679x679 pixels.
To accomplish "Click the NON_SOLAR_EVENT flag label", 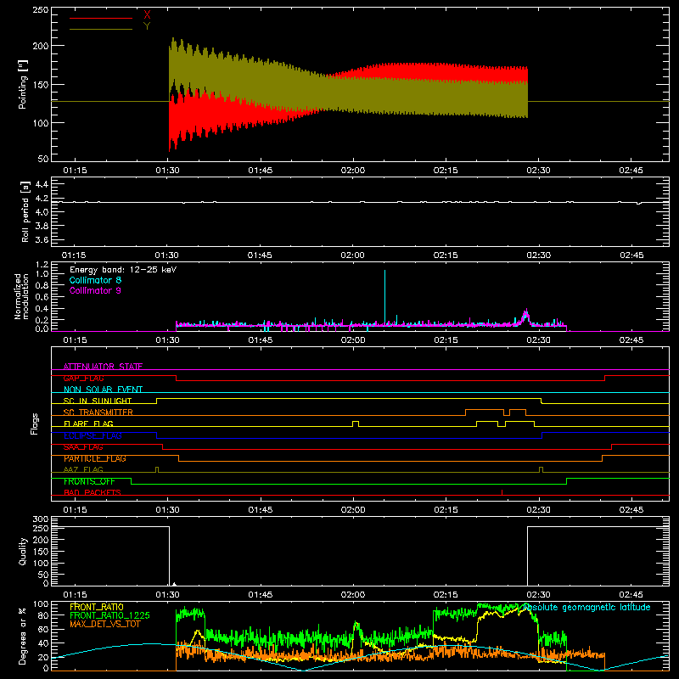I will (x=103, y=390).
